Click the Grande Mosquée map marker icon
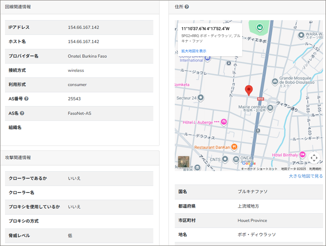The height and width of the screenshot is (246, 326). (x=275, y=81)
